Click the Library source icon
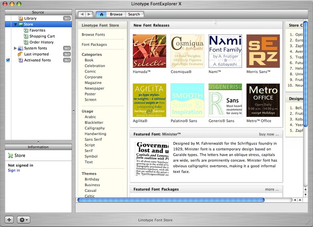 point(20,18)
